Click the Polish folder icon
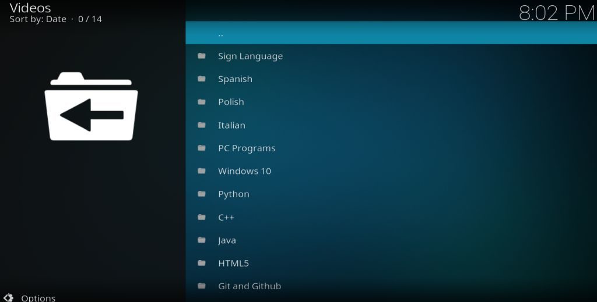Viewport: 597px width, 302px height. pyautogui.click(x=201, y=102)
